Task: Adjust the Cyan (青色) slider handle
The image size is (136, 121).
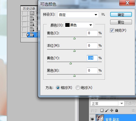Action: pyautogui.click(x=74, y=38)
